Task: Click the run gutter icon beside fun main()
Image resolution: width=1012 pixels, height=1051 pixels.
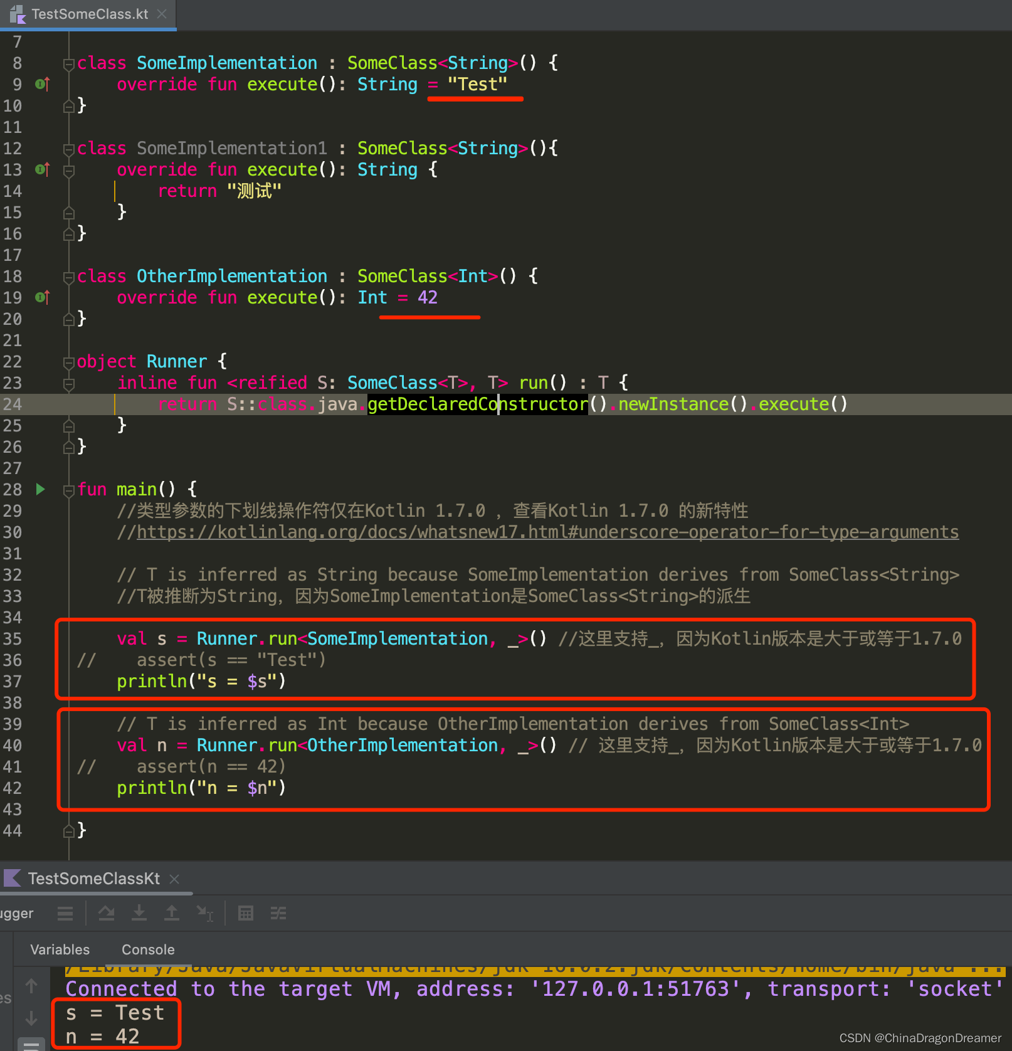Action: click(40, 489)
